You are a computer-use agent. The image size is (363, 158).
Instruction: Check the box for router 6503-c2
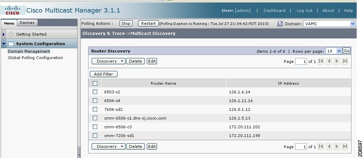[x=95, y=92]
